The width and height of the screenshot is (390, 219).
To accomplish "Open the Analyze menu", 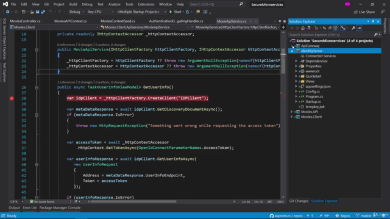I will [x=114, y=4].
